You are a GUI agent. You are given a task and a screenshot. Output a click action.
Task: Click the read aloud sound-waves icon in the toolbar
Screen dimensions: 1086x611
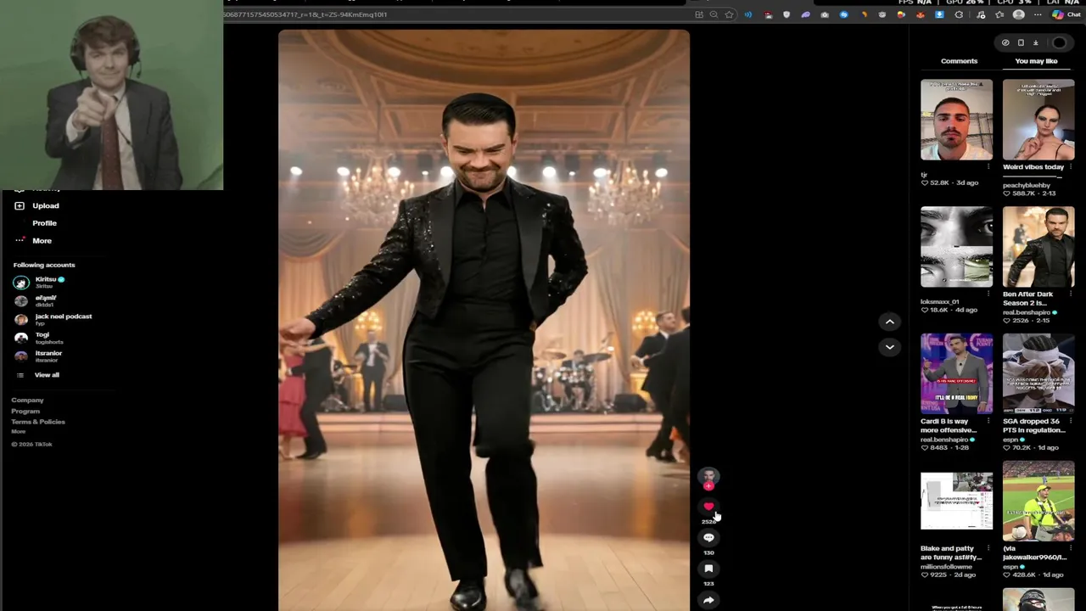[x=748, y=14]
